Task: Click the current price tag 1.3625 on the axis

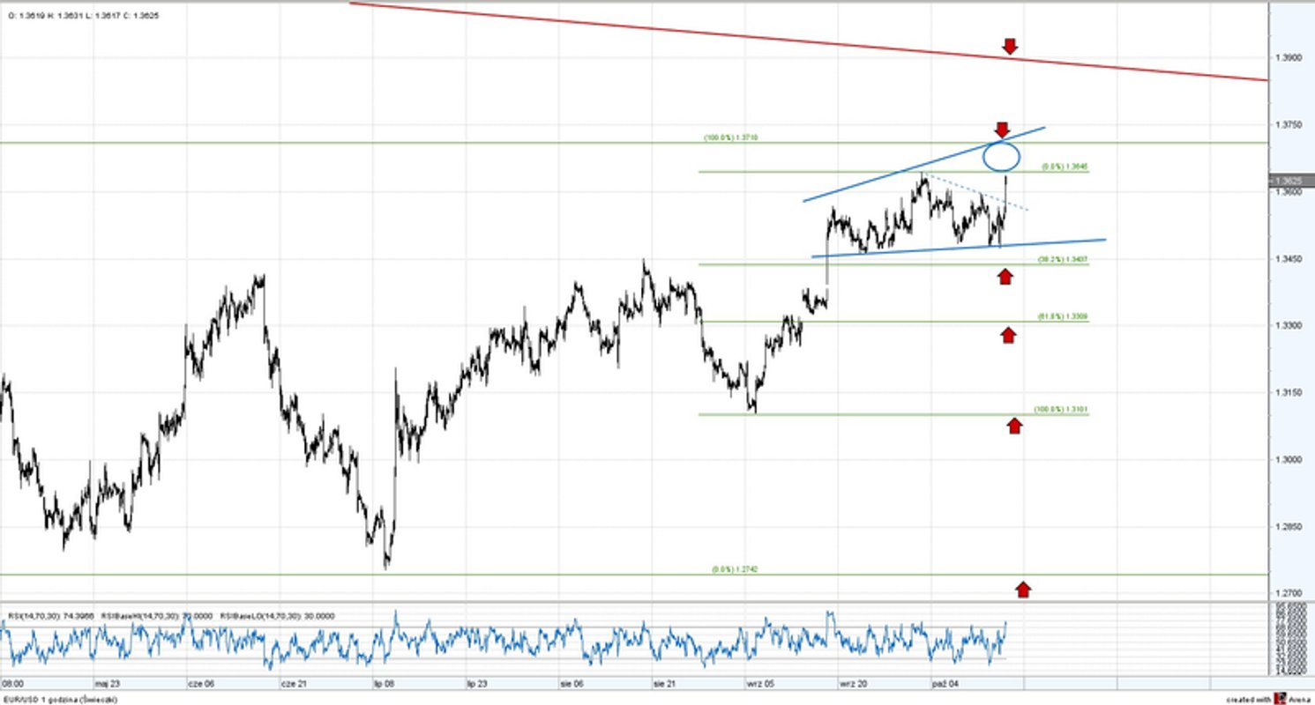Action: pyautogui.click(x=1288, y=178)
